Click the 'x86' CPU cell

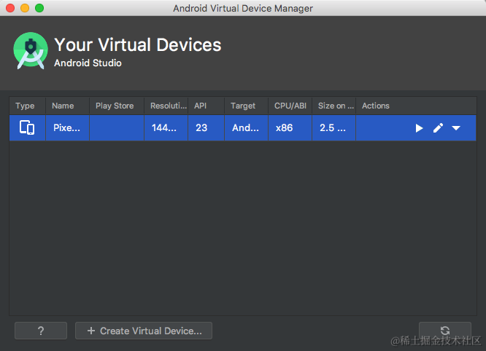coord(290,128)
